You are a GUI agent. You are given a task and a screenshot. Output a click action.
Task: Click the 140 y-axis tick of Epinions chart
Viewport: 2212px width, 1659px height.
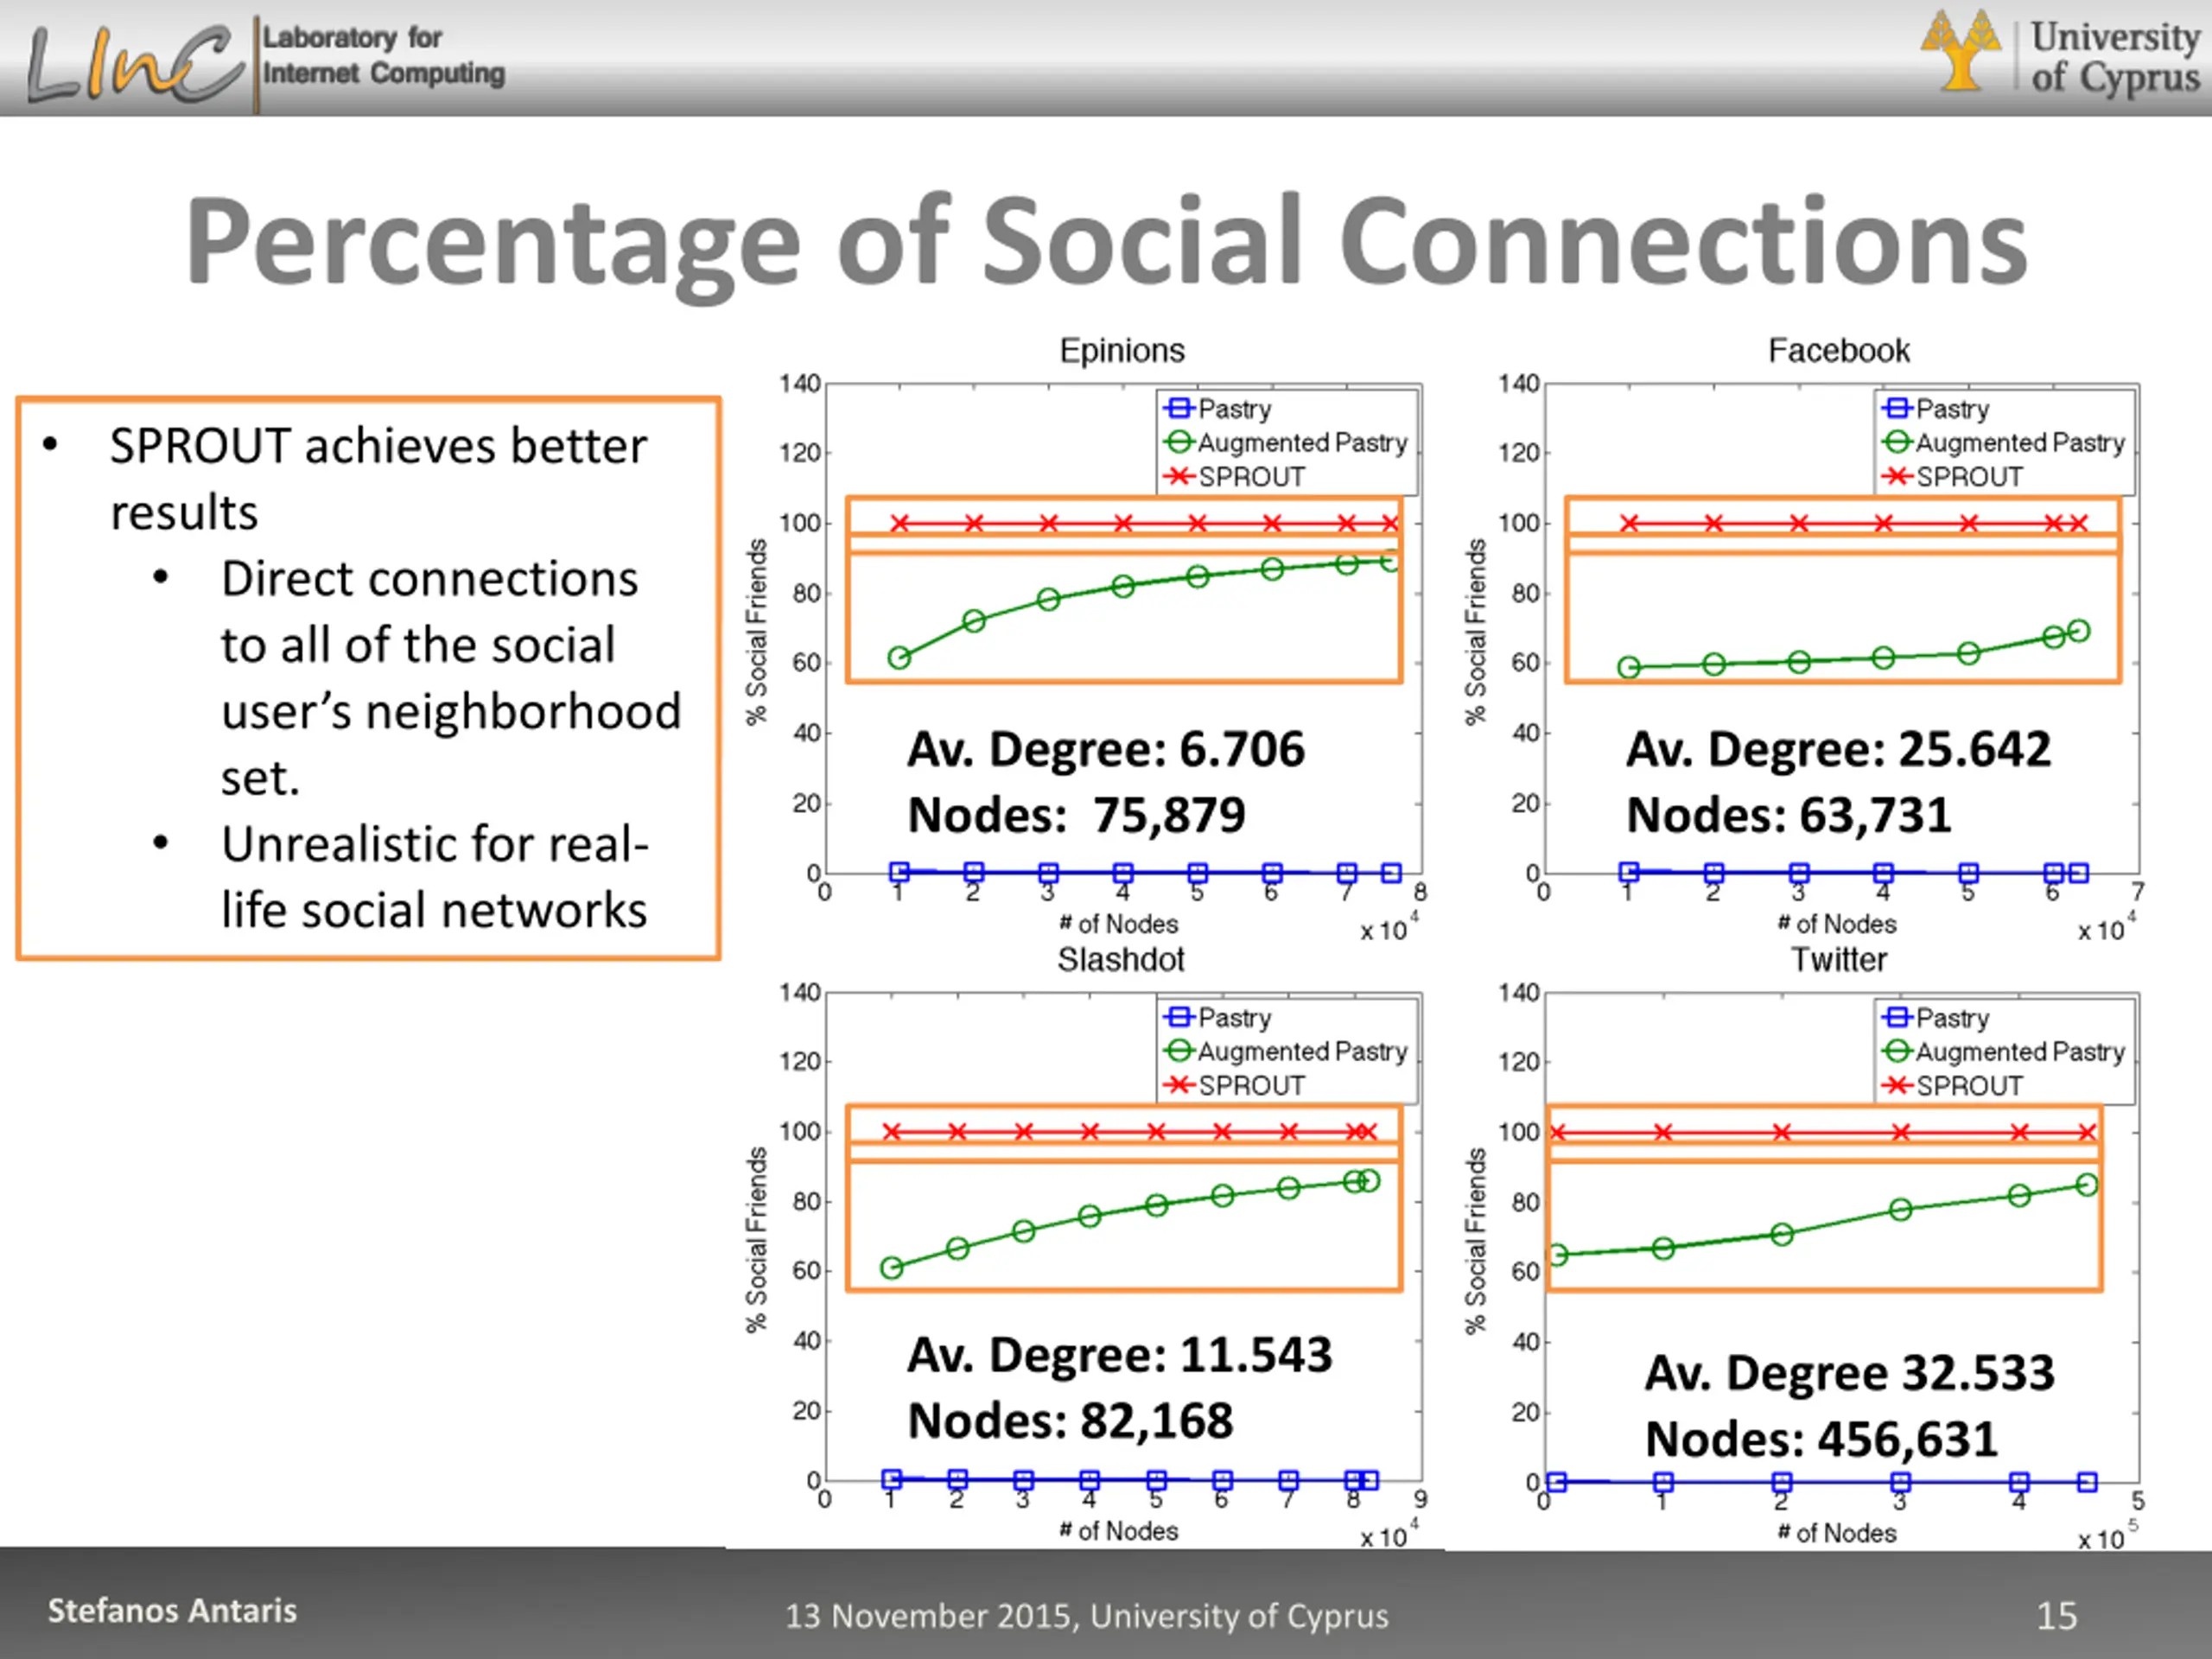tap(800, 384)
